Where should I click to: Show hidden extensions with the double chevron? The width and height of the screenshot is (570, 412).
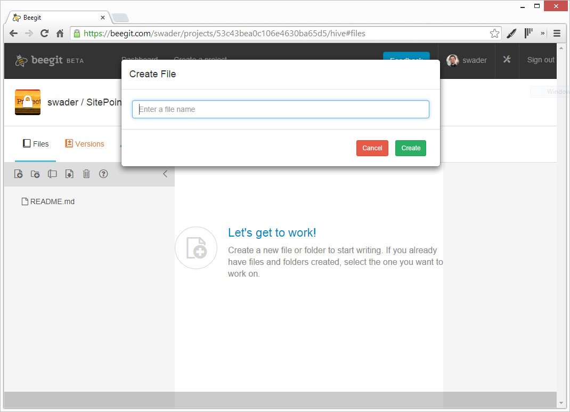tap(543, 33)
